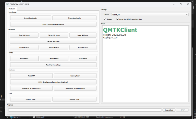The width and height of the screenshot is (196, 119).
Task: Click the Network icon in file explorer
Action: point(11,117)
